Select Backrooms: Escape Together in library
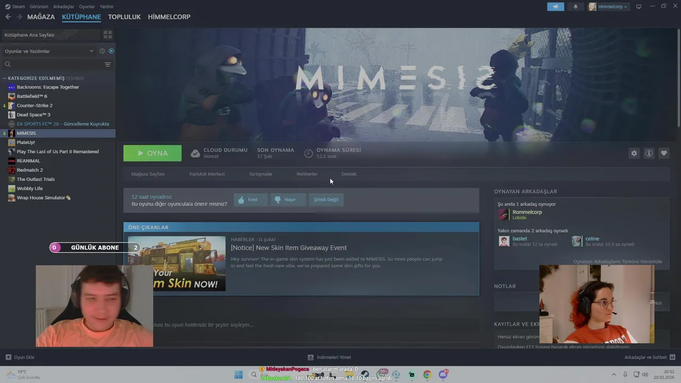681x383 pixels. click(x=48, y=87)
